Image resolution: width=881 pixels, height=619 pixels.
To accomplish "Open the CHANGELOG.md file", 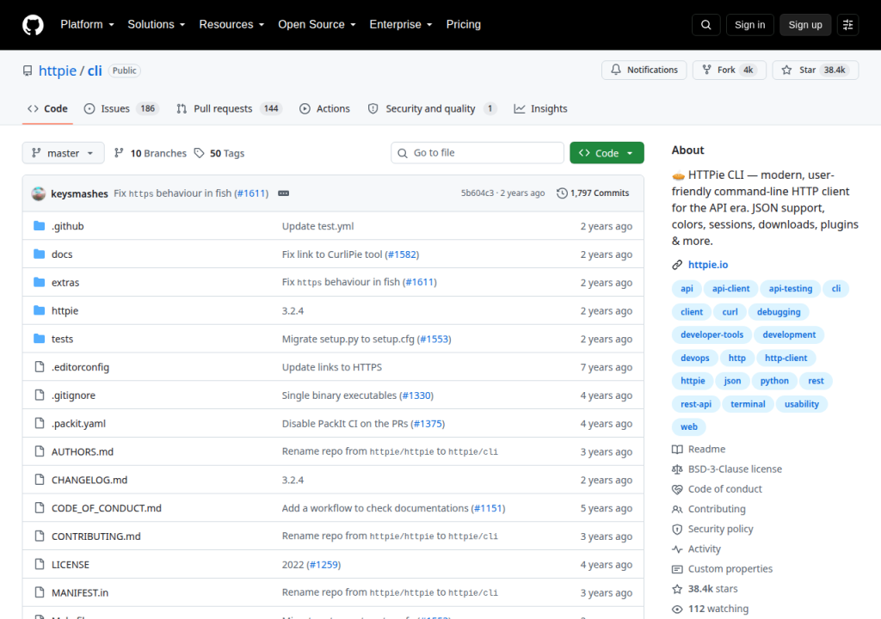I will pyautogui.click(x=89, y=480).
